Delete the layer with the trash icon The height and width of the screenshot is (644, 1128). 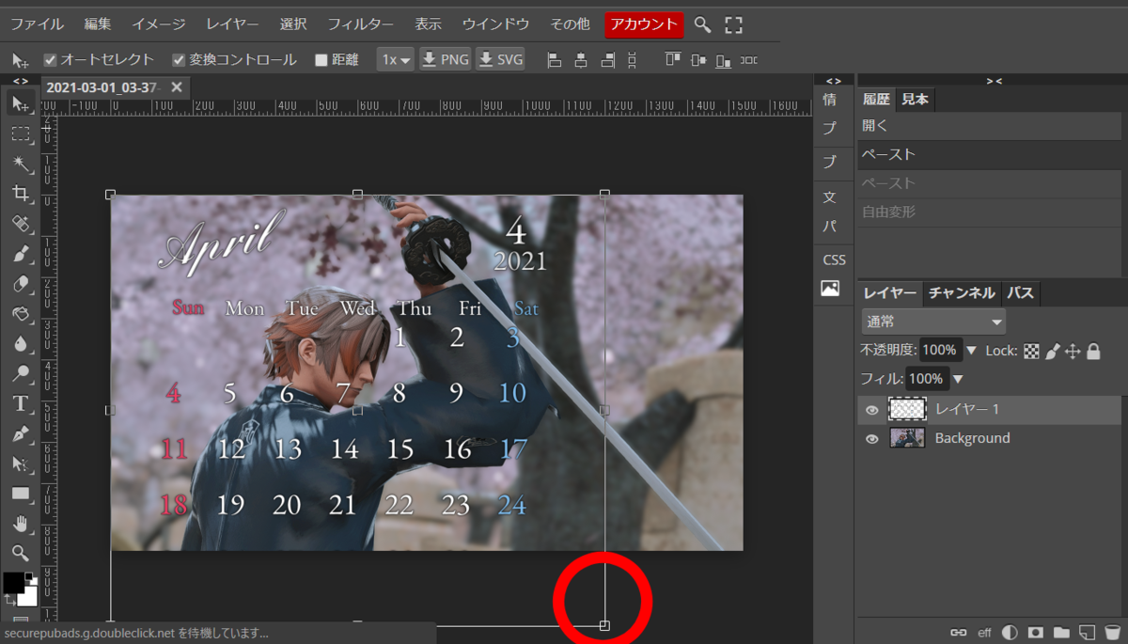coord(1112,632)
